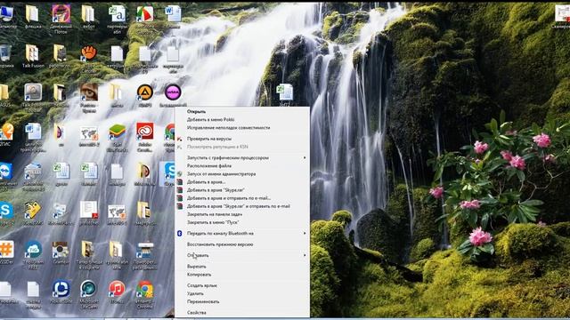
Task: Select the teal cloud application shortcut
Action: (33, 250)
